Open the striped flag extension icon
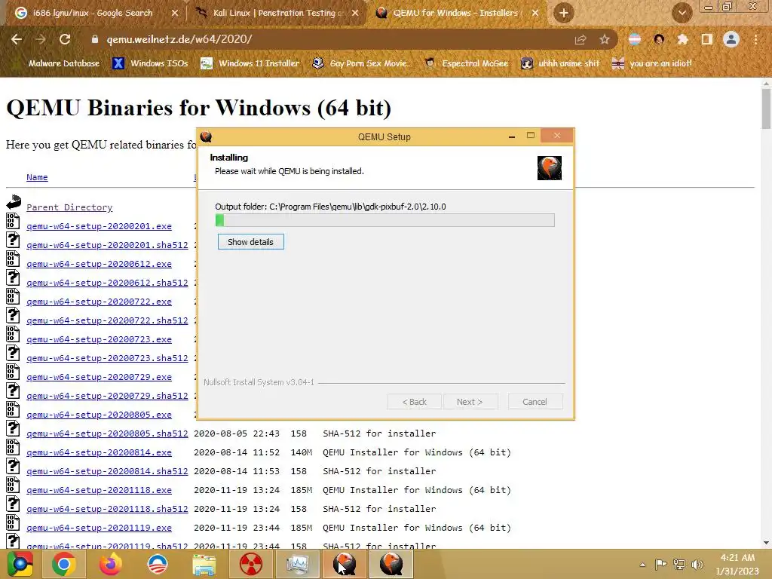Viewport: 772px width, 579px height. point(635,40)
